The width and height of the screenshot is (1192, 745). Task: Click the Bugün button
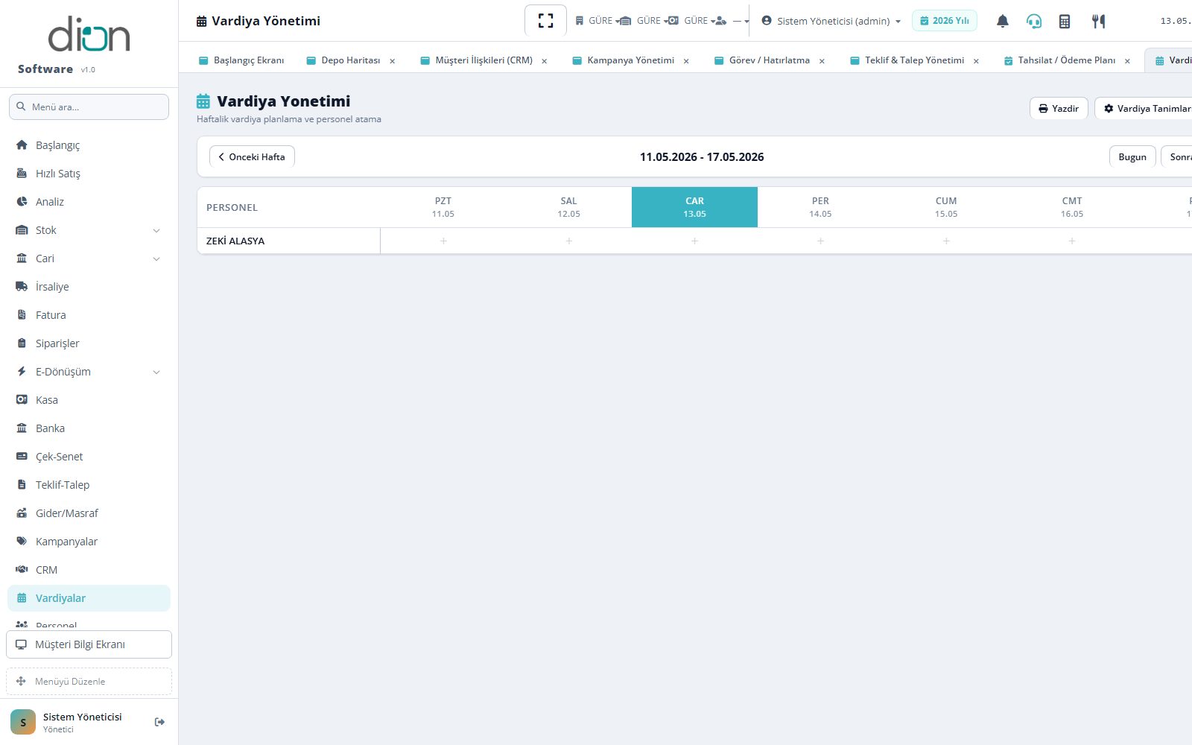pos(1132,156)
